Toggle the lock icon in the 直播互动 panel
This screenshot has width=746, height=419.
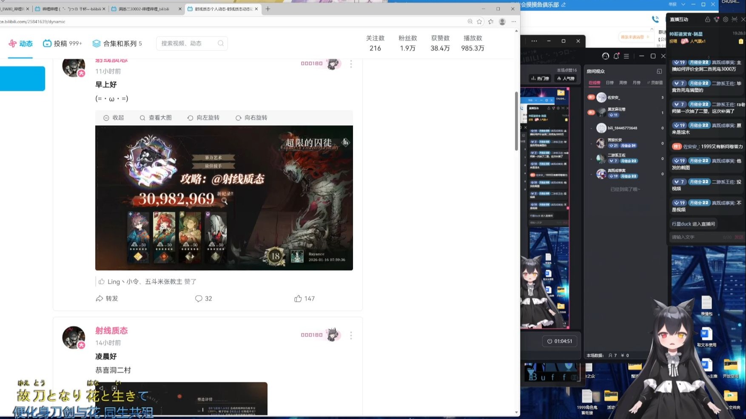pyautogui.click(x=708, y=19)
